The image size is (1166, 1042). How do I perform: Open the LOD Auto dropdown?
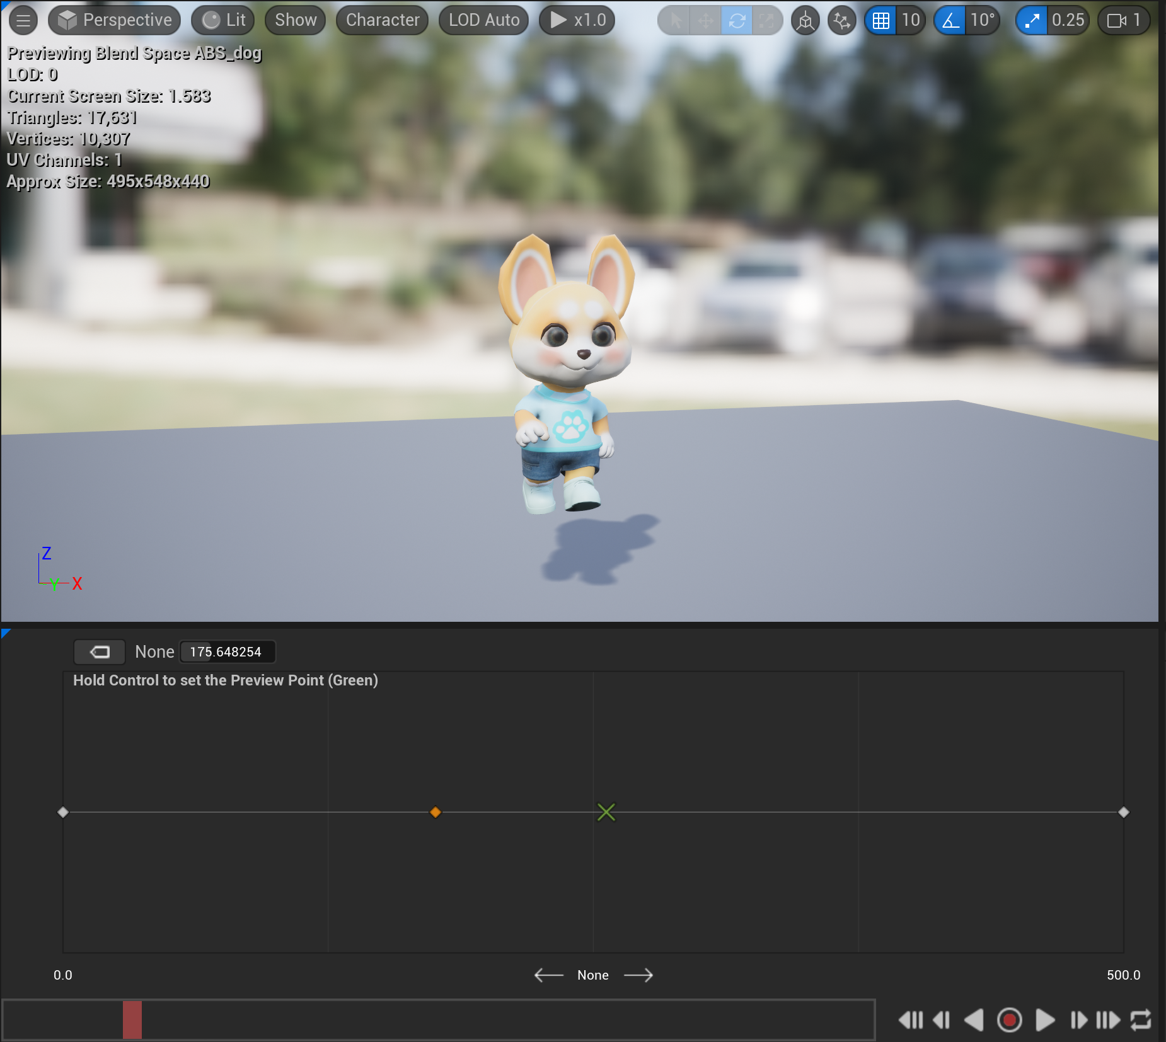pos(483,20)
